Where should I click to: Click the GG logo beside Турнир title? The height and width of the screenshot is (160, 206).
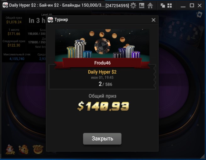[50, 20]
